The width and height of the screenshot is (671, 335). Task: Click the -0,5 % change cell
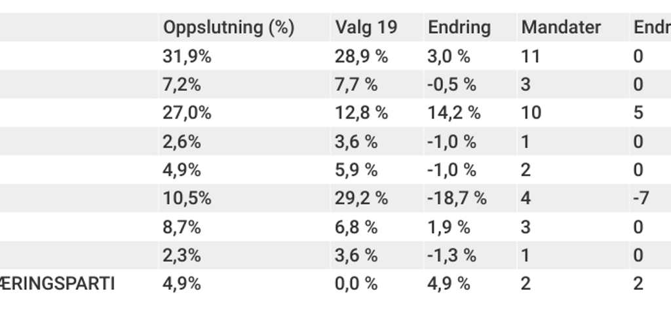pyautogui.click(x=451, y=84)
